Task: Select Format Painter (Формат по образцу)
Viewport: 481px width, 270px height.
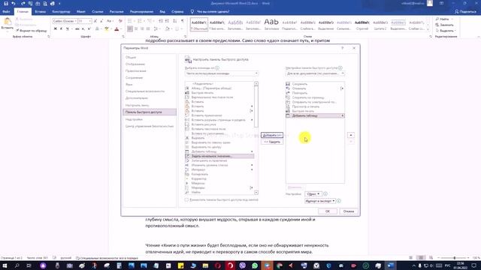Action: 32,31
